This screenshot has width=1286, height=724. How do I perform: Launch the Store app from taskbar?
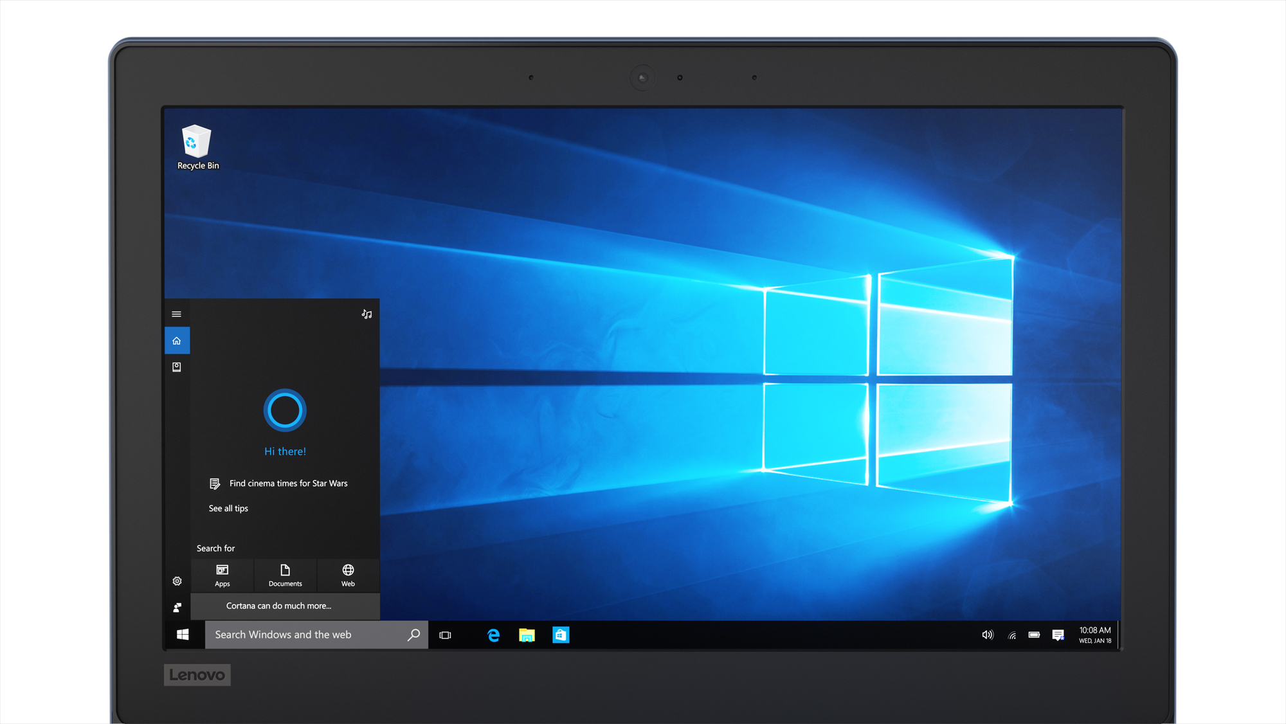[x=561, y=635]
